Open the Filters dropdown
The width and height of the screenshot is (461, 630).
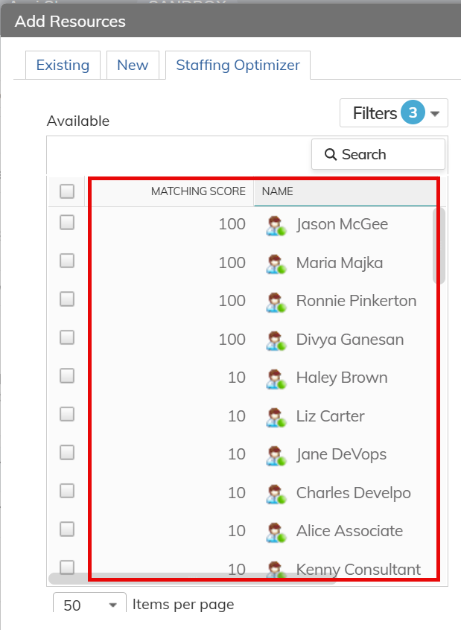[x=393, y=113]
